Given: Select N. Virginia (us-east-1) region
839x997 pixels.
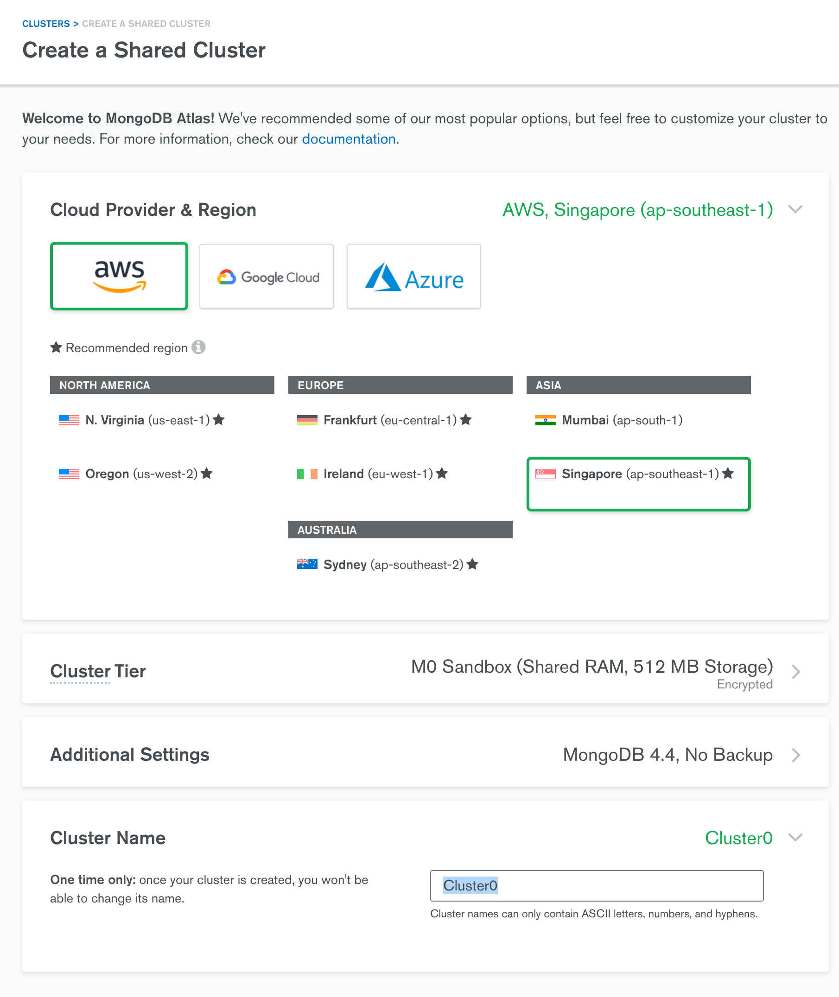Looking at the screenshot, I should 162,420.
